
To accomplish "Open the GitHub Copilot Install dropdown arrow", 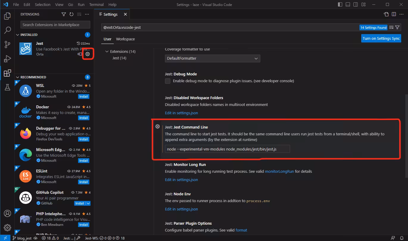I will pos(88,203).
